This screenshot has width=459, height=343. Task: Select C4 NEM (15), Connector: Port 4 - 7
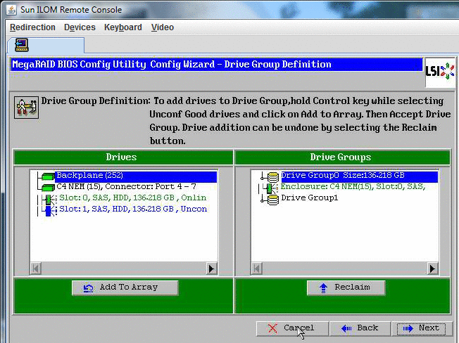[x=126, y=187]
